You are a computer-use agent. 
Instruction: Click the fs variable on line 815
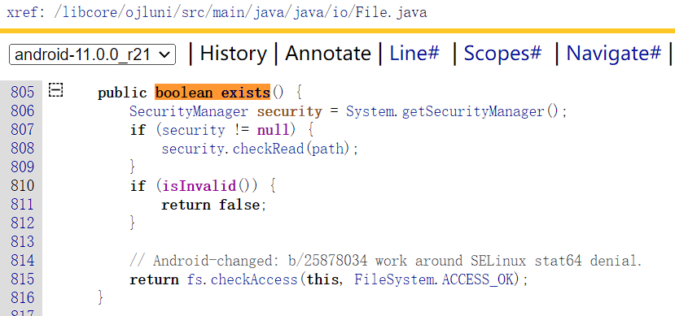194,279
